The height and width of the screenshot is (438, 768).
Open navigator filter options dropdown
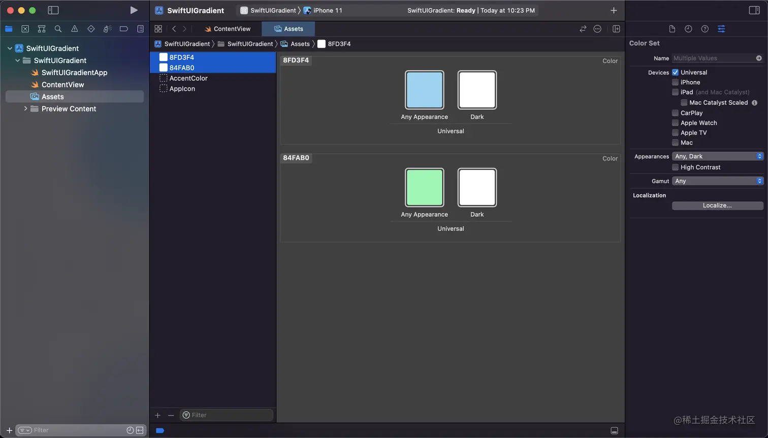pos(25,430)
